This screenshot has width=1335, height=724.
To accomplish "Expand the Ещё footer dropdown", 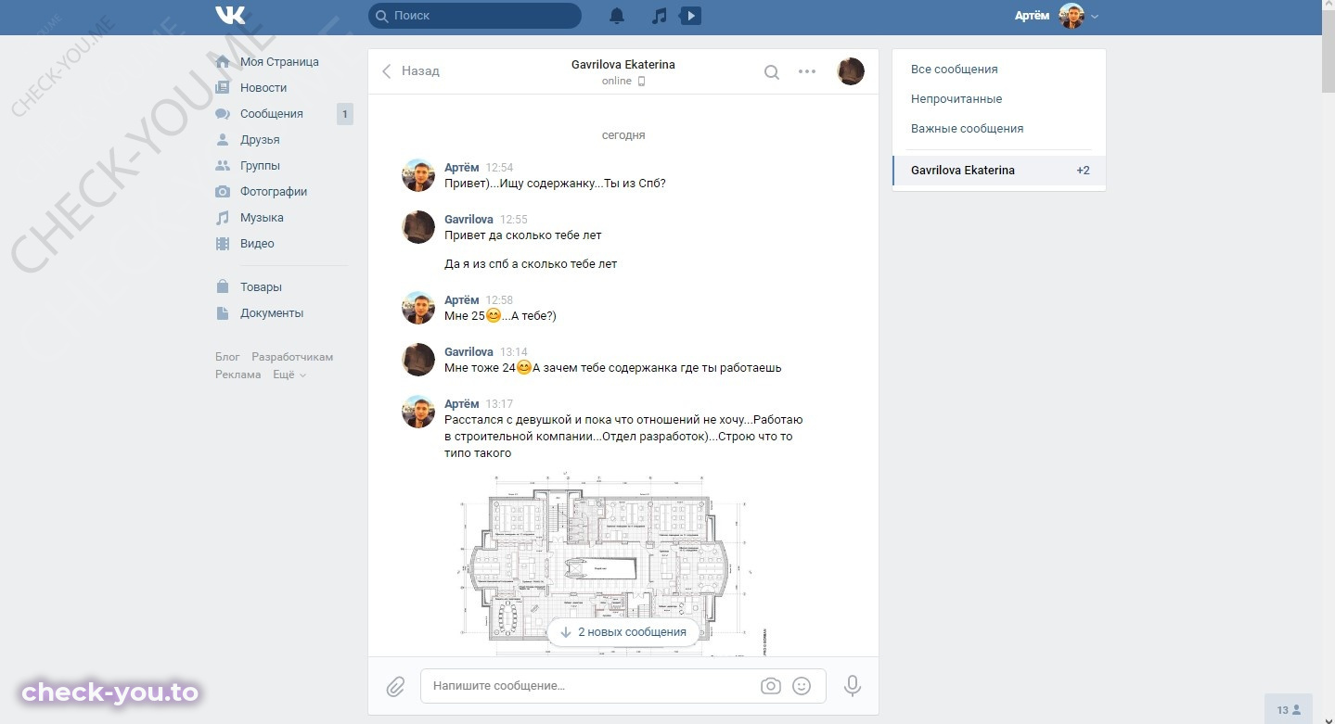I will pyautogui.click(x=289, y=375).
